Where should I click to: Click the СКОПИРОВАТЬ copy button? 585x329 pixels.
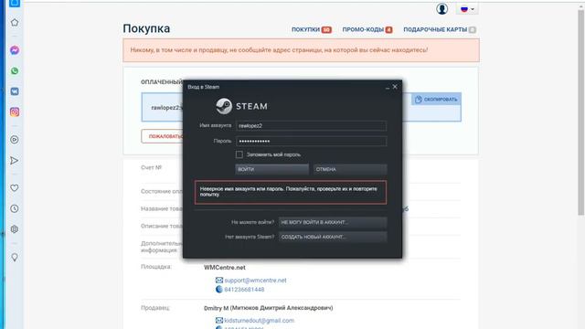436,100
